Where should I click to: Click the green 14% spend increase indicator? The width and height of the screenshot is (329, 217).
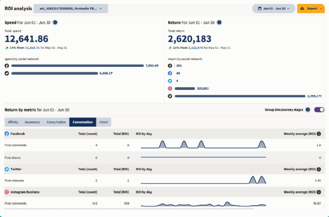point(11,48)
